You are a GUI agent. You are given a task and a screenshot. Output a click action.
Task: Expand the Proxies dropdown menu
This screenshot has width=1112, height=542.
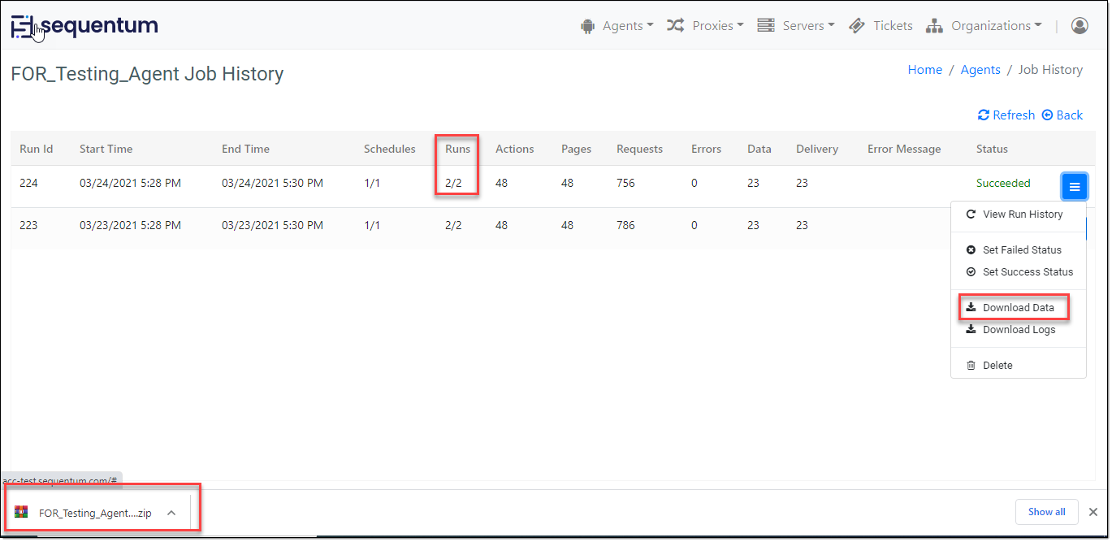pos(706,26)
